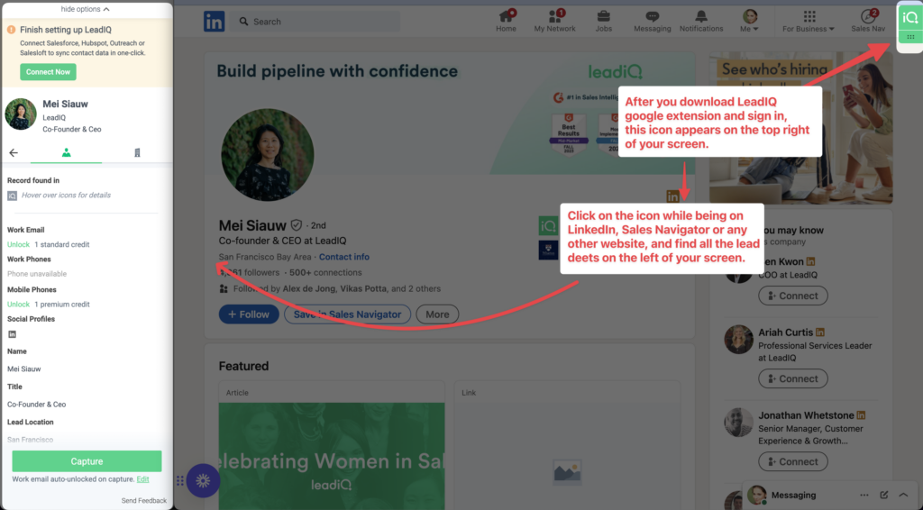
Task: Open messaging overlay options dots
Action: 864,496
